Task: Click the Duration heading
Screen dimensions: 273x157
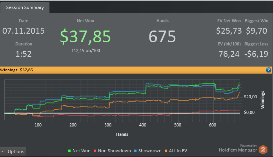Action: click(x=24, y=44)
